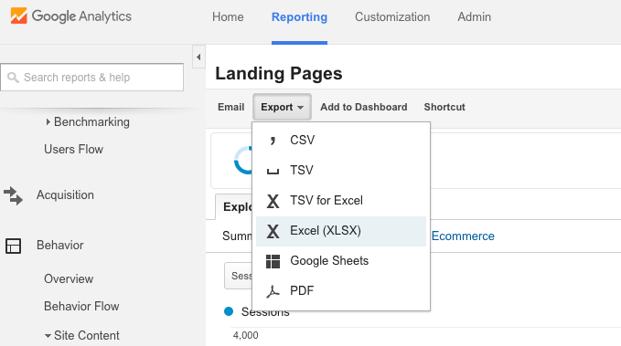Click the Summary link
The width and height of the screenshot is (621, 346).
click(x=237, y=236)
